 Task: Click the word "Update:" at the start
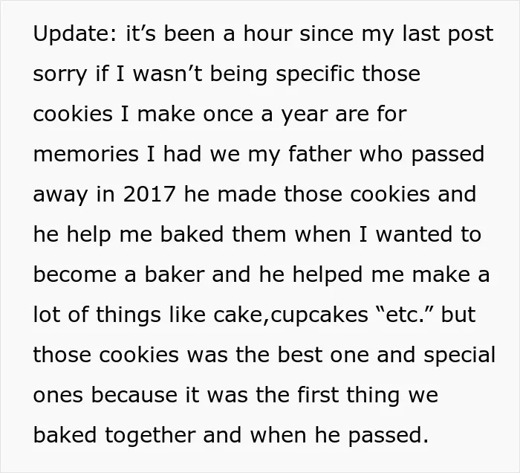(75, 33)
